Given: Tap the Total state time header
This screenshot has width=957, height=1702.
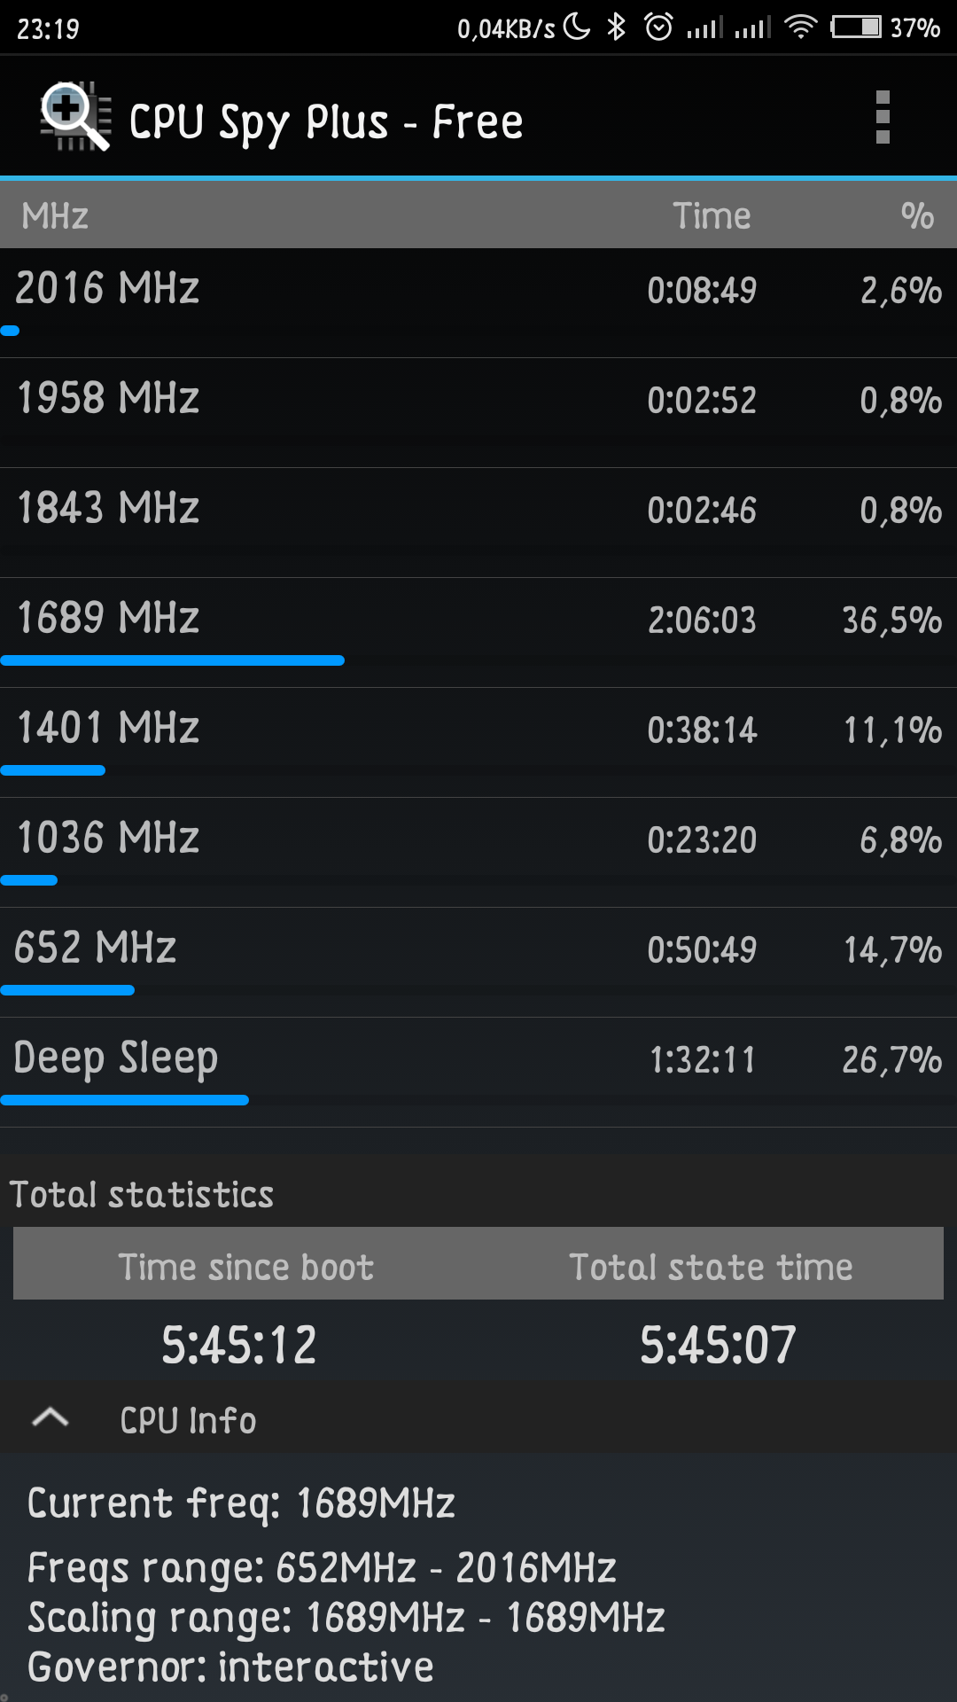Looking at the screenshot, I should (x=711, y=1267).
